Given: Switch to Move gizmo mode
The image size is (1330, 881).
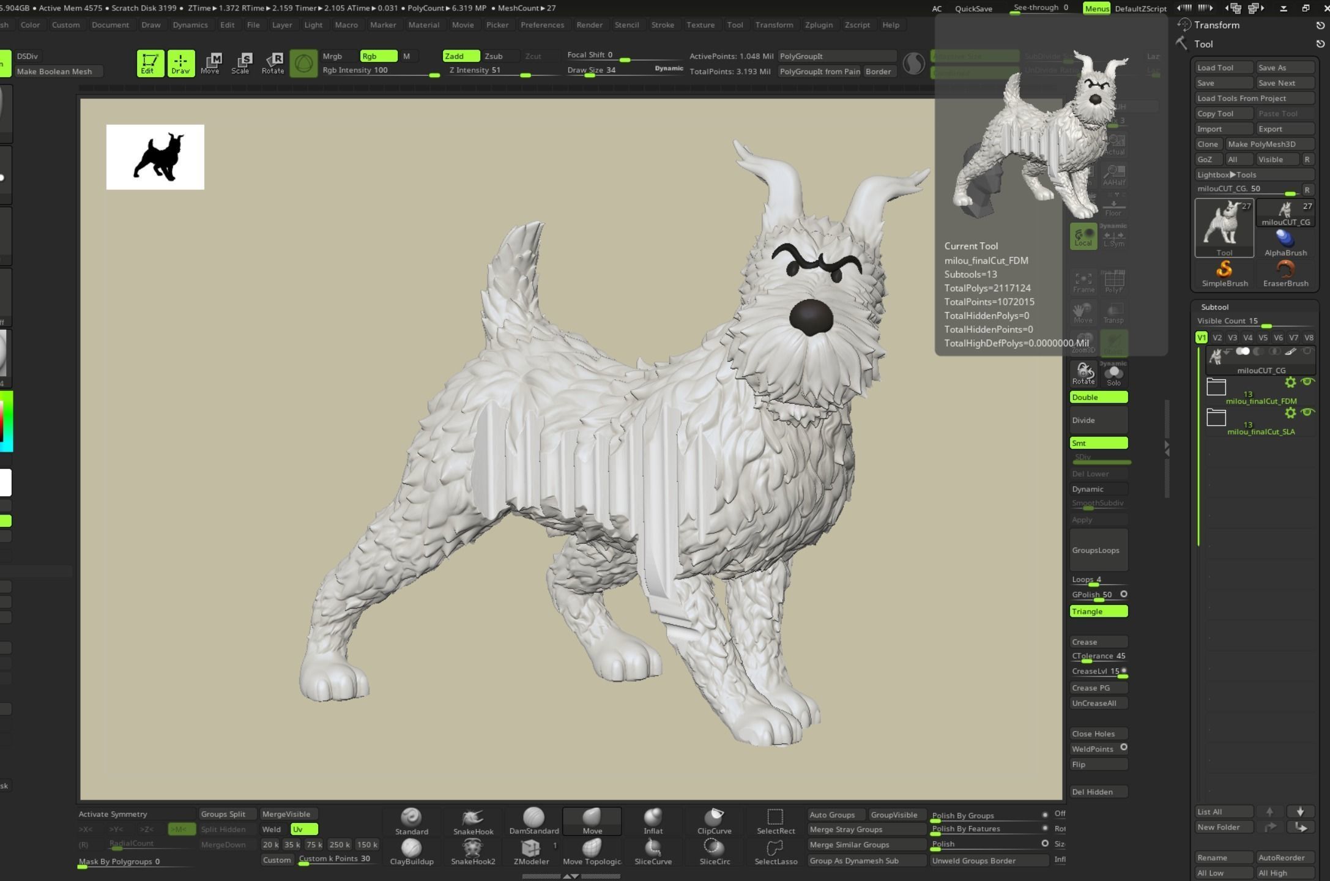Looking at the screenshot, I should [210, 63].
